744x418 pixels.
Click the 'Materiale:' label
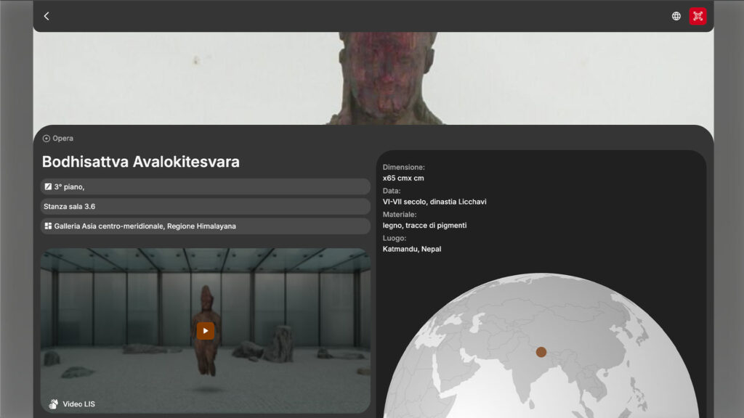pyautogui.click(x=400, y=215)
